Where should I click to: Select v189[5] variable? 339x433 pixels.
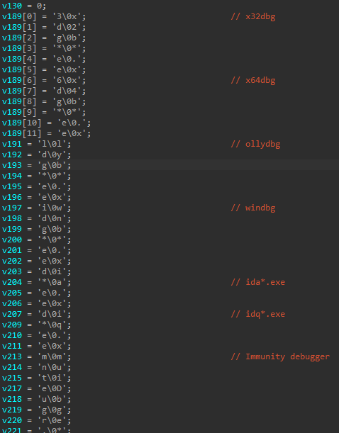(x=19, y=70)
